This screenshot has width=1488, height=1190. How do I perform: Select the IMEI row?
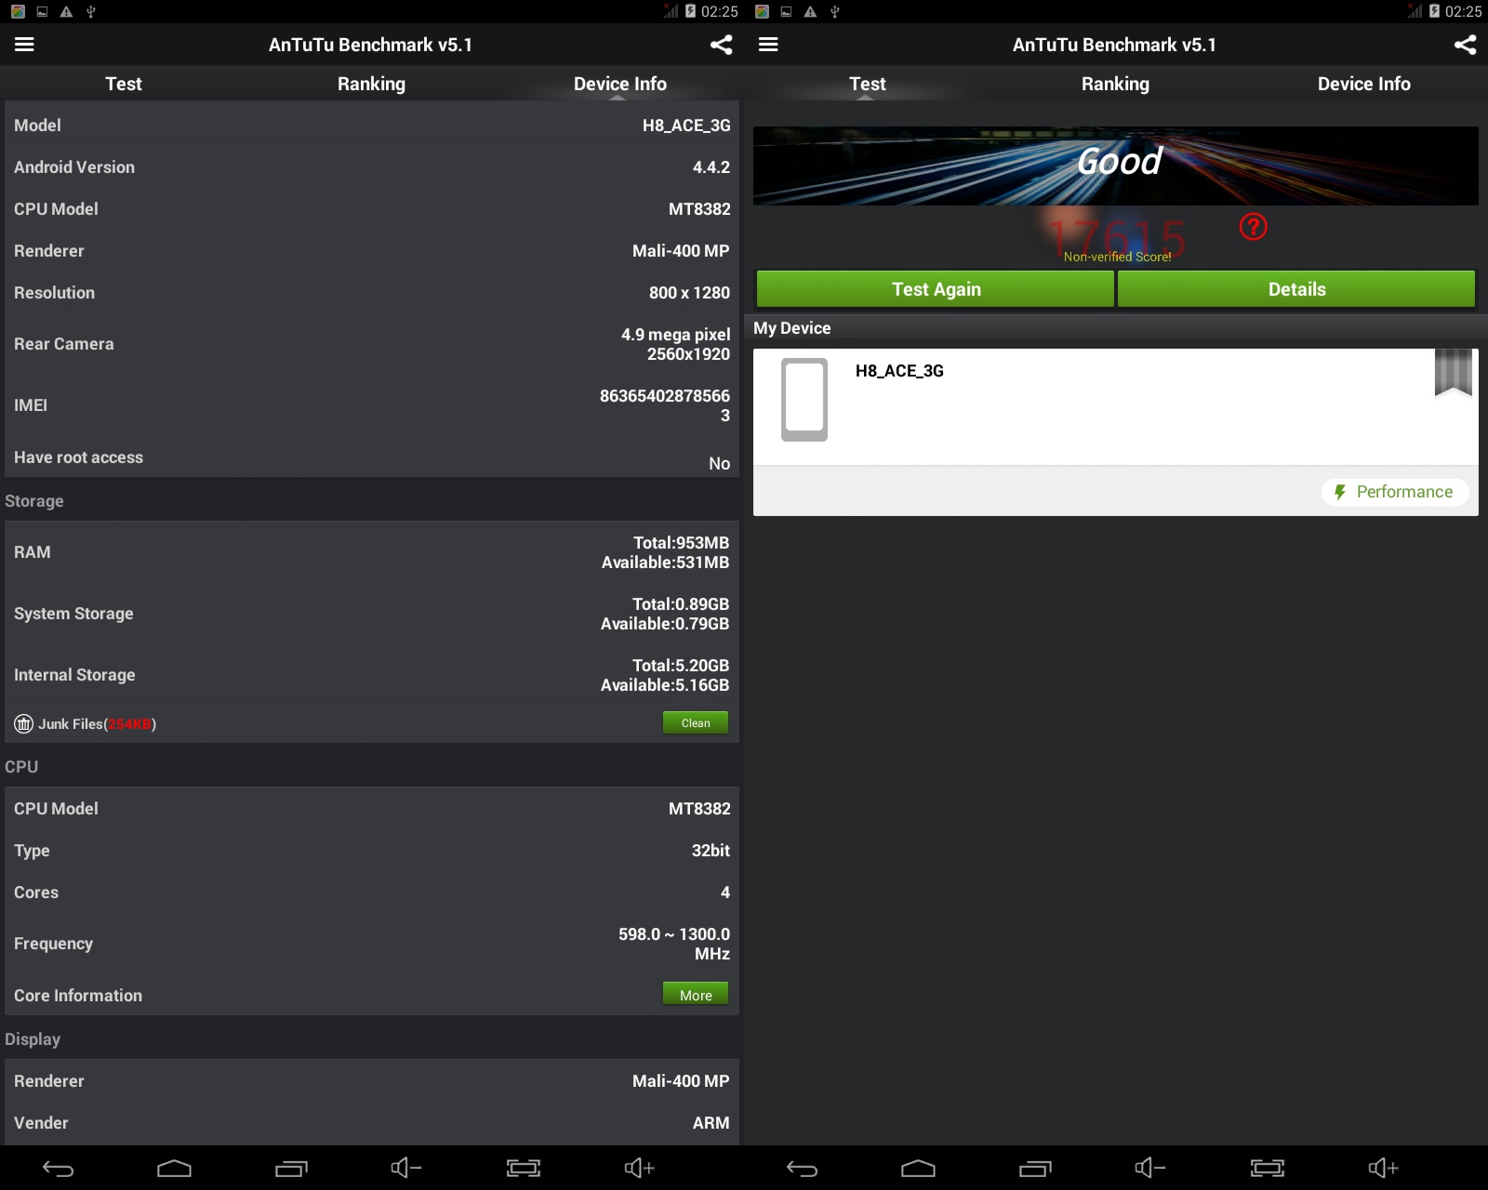[x=372, y=405]
